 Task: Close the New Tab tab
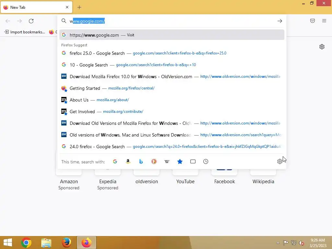click(x=67, y=7)
